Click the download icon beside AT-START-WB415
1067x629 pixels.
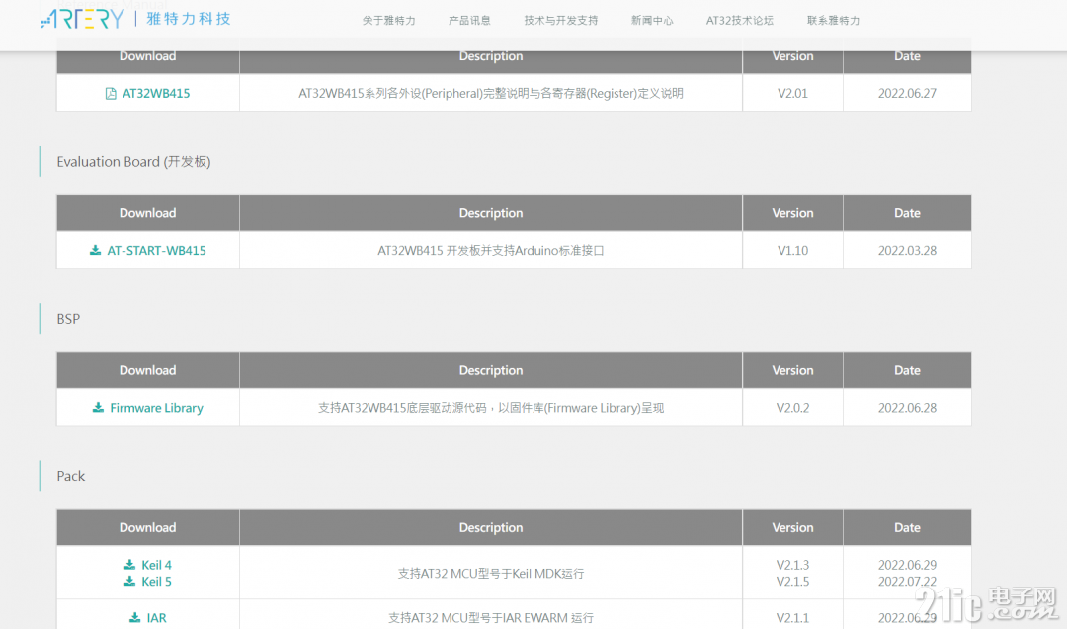coord(95,250)
